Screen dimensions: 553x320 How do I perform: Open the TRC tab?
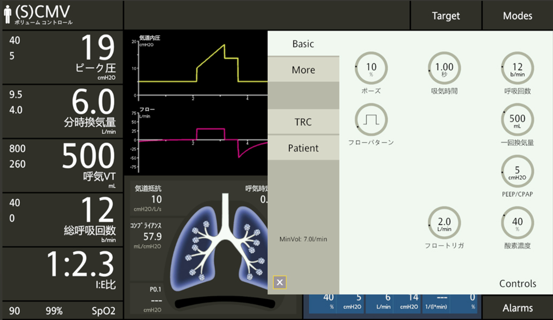[303, 122]
